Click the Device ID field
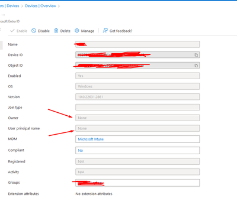Screen dimensions: 237x218 click(x=137, y=55)
